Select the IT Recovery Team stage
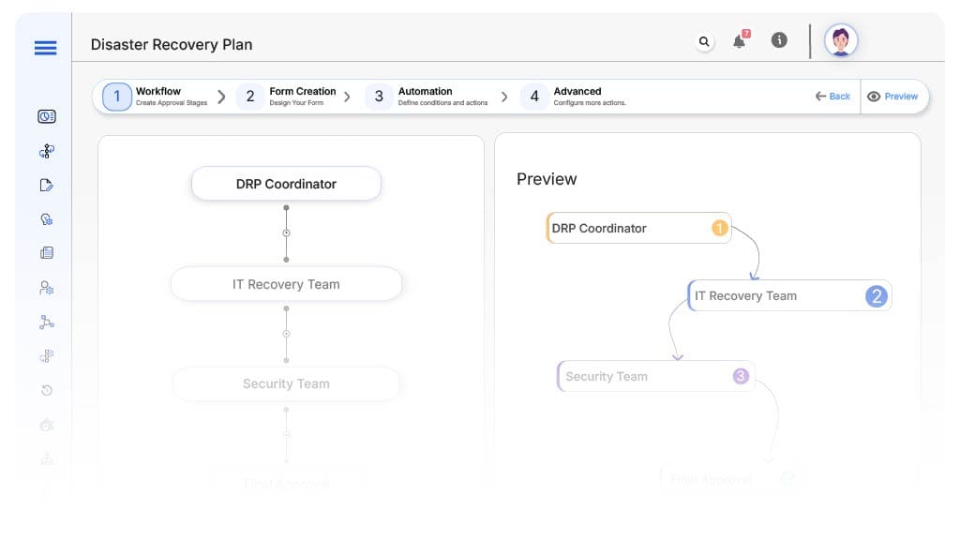The image size is (960, 540). [286, 284]
